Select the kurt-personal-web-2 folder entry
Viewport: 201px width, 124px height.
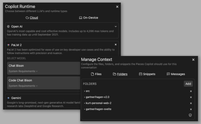99,103
